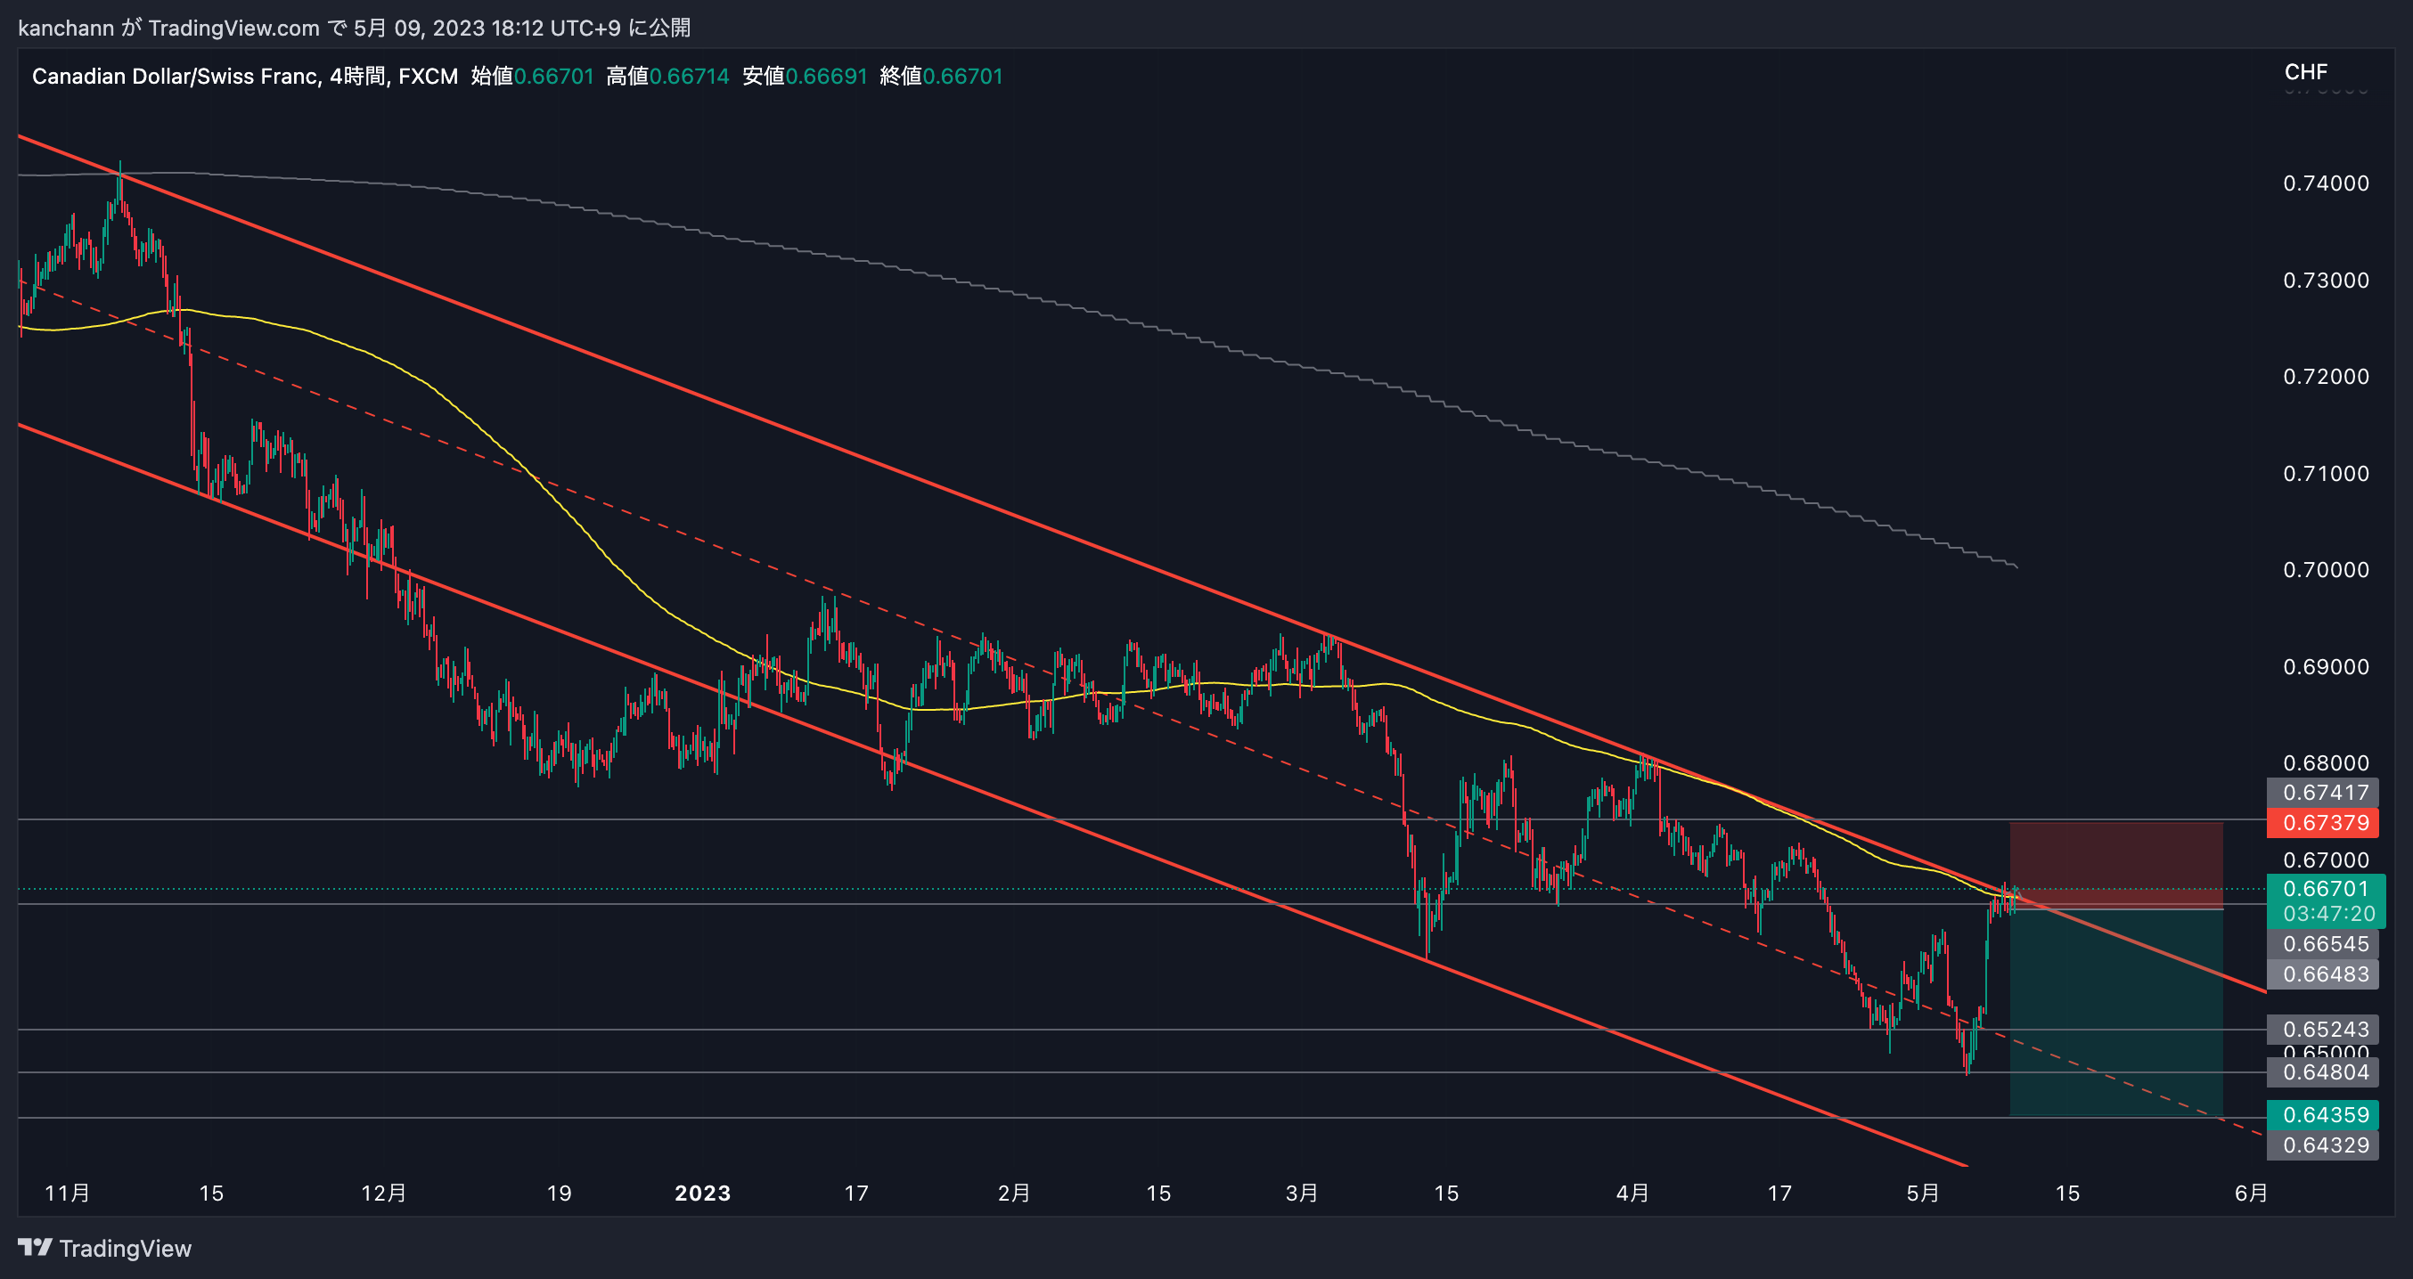2413x1279 pixels.
Task: Click the gray price label 0.66545
Action: point(2322,944)
